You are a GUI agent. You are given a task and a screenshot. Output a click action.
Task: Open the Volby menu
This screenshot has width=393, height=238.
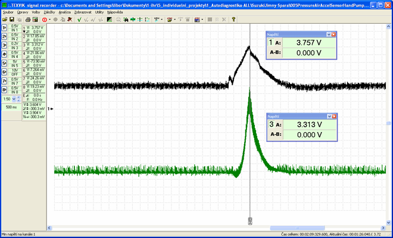(36, 12)
